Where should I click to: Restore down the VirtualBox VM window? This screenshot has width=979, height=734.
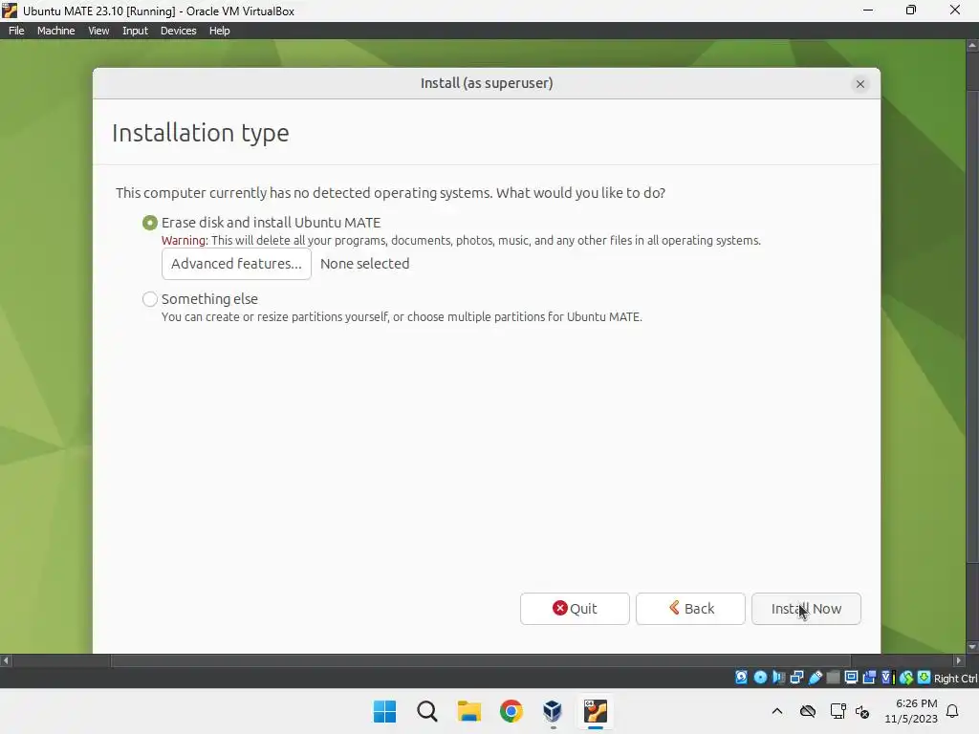tap(911, 10)
